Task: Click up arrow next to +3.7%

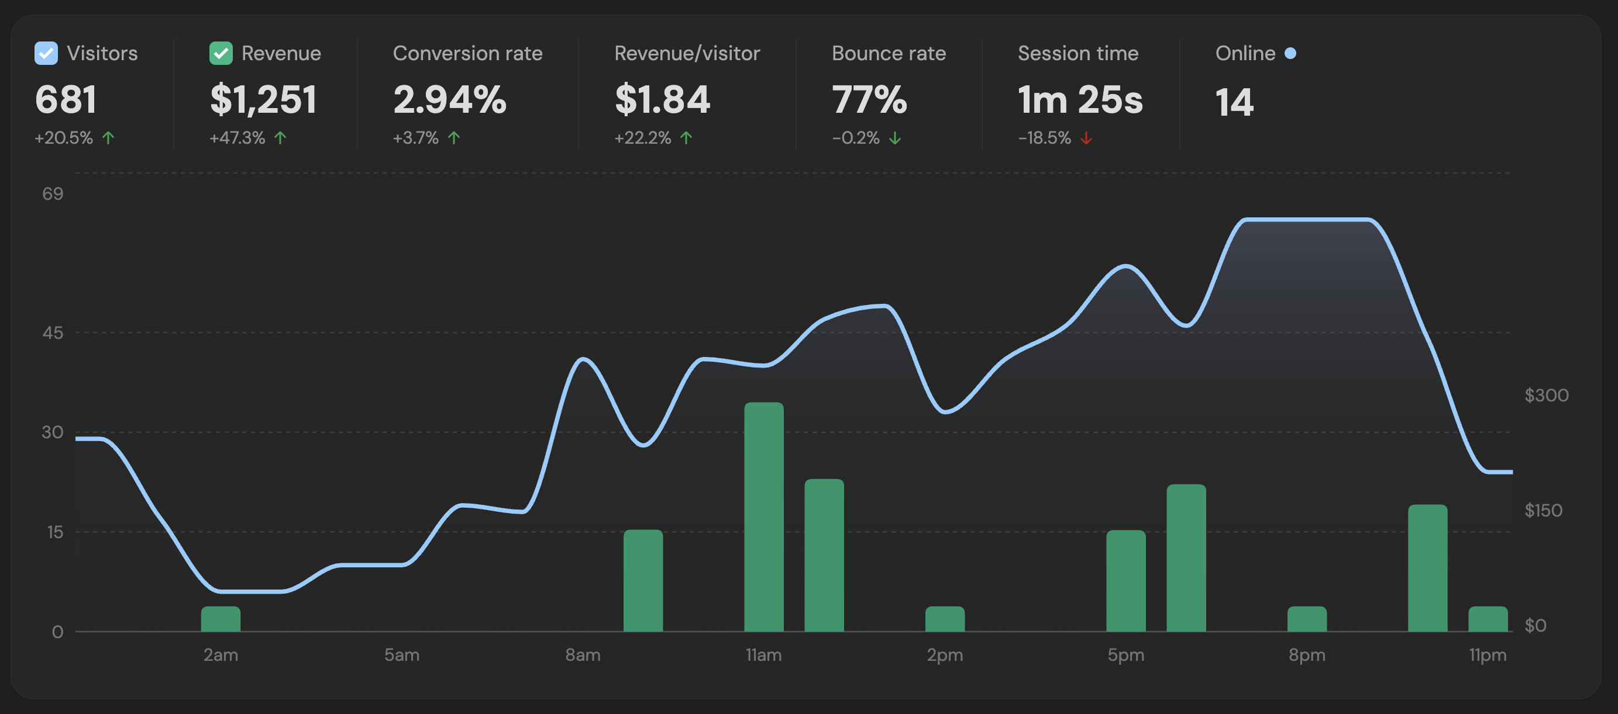Action: pos(453,137)
